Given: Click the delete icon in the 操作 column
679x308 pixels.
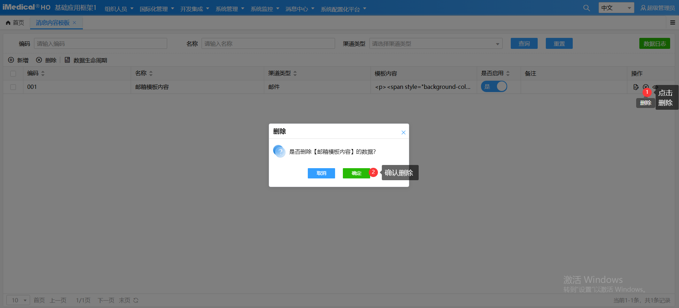Looking at the screenshot, I should (646, 87).
